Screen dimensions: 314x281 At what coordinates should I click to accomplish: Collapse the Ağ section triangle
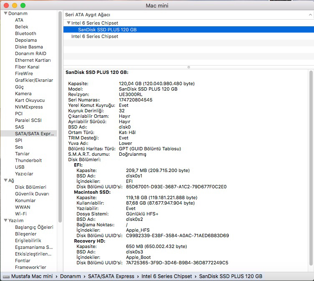[x=5, y=180]
